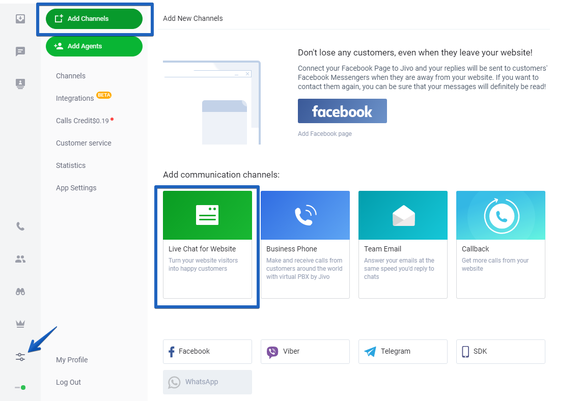This screenshot has height=401, width=581.
Task: Open the settings sliders icon in sidebar
Action: point(20,357)
